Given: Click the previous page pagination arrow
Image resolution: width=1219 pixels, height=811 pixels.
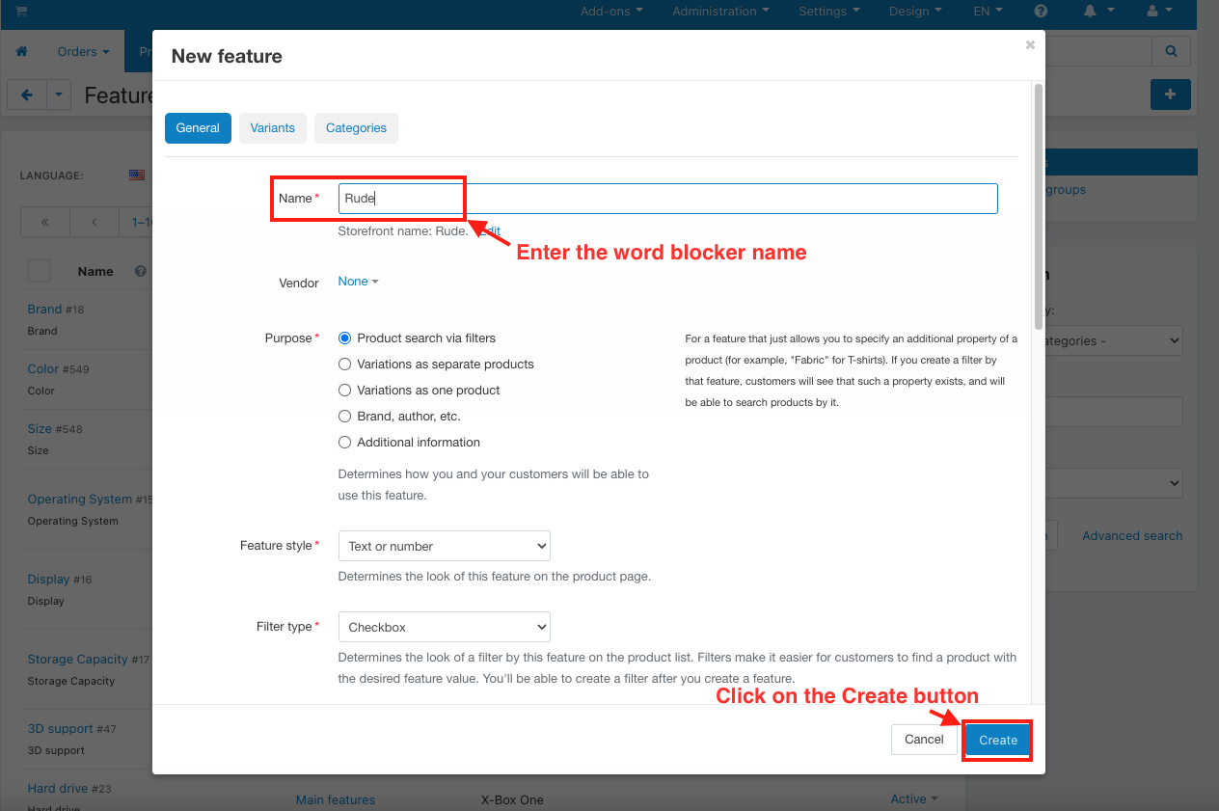Looking at the screenshot, I should [x=94, y=222].
